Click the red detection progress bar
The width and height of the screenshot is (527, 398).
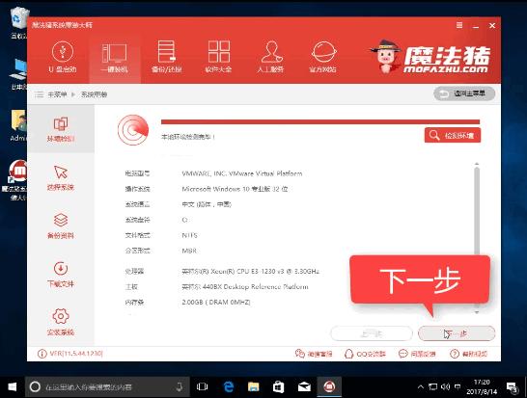click(320, 121)
